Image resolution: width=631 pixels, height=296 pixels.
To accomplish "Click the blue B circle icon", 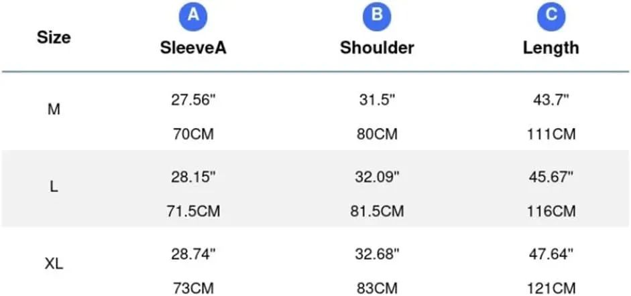I will coord(377,17).
